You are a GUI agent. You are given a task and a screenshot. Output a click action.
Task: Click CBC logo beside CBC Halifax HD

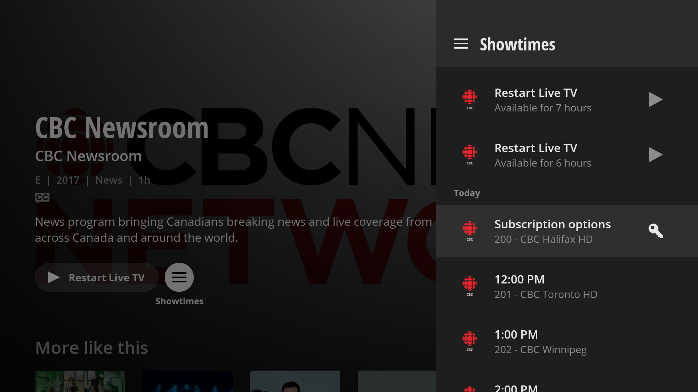coord(469,231)
